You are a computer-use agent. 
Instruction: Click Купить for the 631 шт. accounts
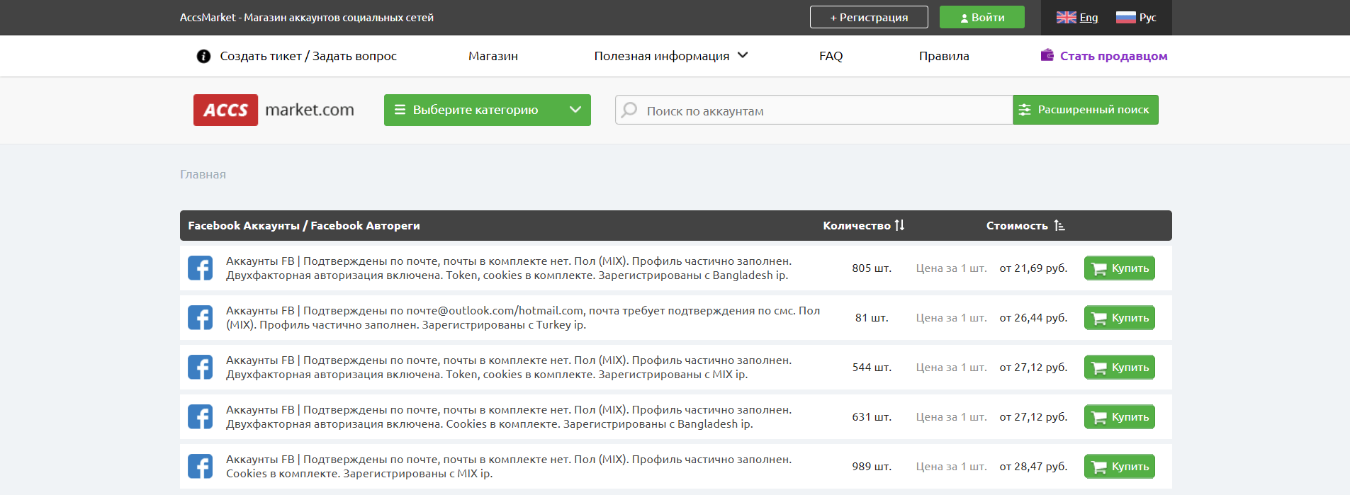coord(1120,417)
